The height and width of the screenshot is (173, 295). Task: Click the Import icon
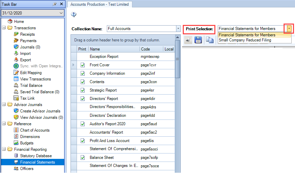click(16, 53)
